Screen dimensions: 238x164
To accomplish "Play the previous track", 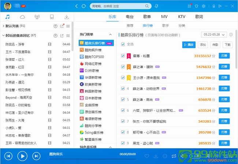I will 8,156.
